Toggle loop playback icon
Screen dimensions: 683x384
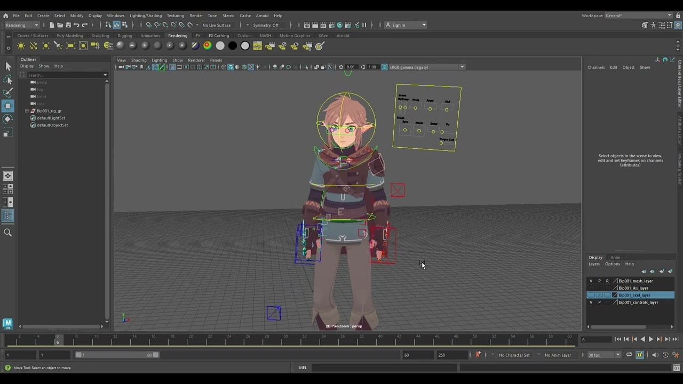(x=629, y=355)
